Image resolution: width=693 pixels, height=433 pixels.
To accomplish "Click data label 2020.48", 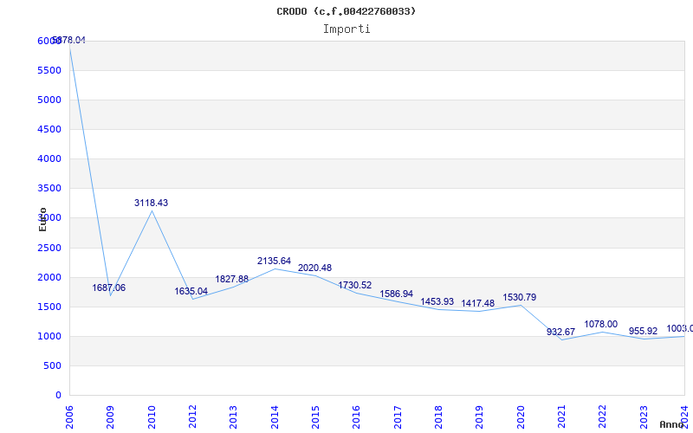I will tap(314, 268).
